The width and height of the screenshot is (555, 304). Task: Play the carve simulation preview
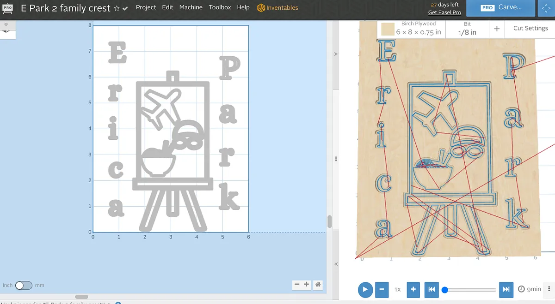pos(365,289)
